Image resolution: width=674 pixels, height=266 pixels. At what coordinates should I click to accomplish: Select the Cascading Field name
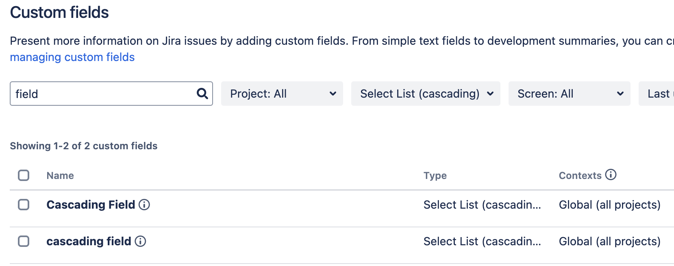[x=90, y=205]
